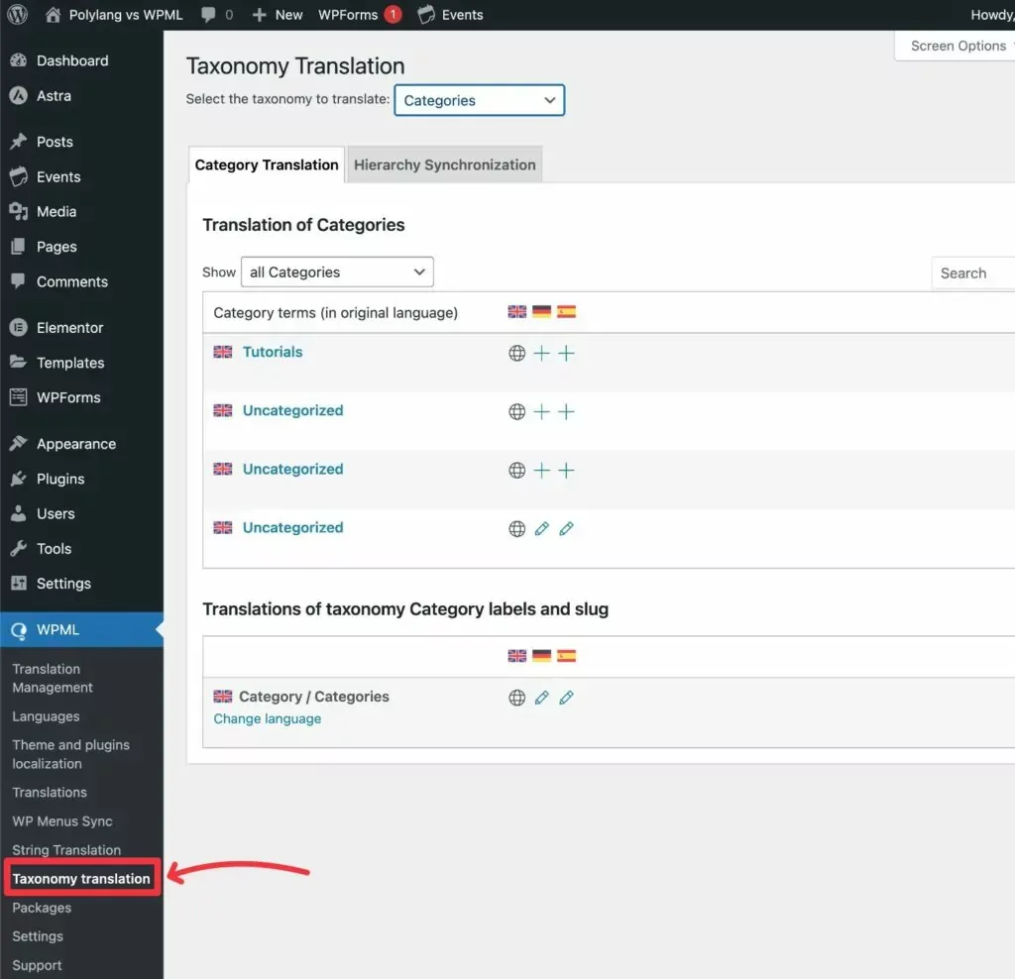Add Spanish translation for Tutorials category

click(x=566, y=354)
